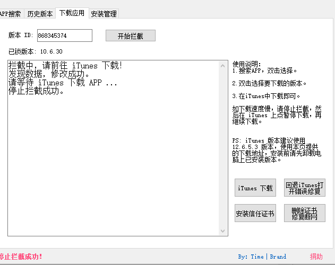Image resolution: width=335 pixels, height=265 pixels.
Task: Open the Time author link
Action: tap(257, 257)
